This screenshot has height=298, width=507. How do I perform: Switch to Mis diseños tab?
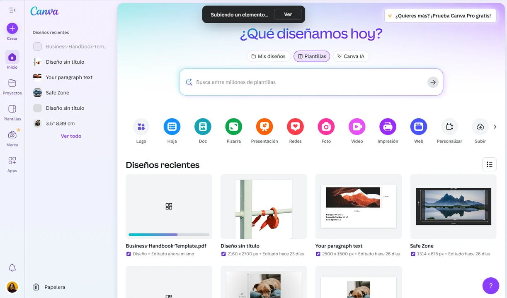(x=268, y=56)
